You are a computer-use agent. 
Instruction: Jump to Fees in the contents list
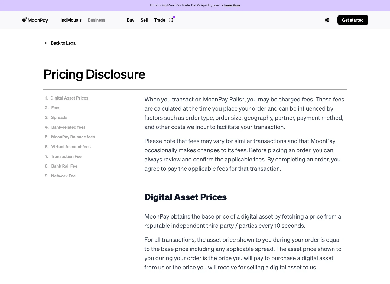(x=56, y=108)
